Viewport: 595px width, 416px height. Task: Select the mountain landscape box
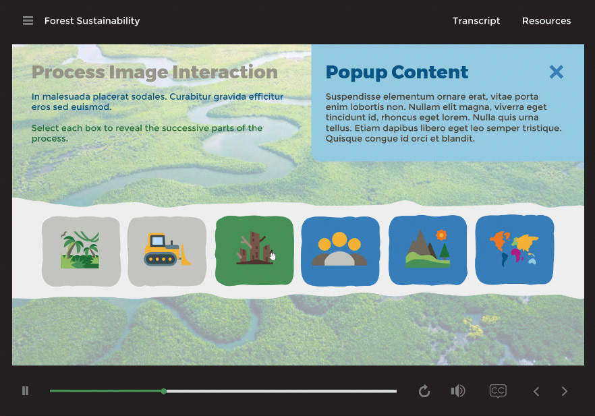pos(428,250)
